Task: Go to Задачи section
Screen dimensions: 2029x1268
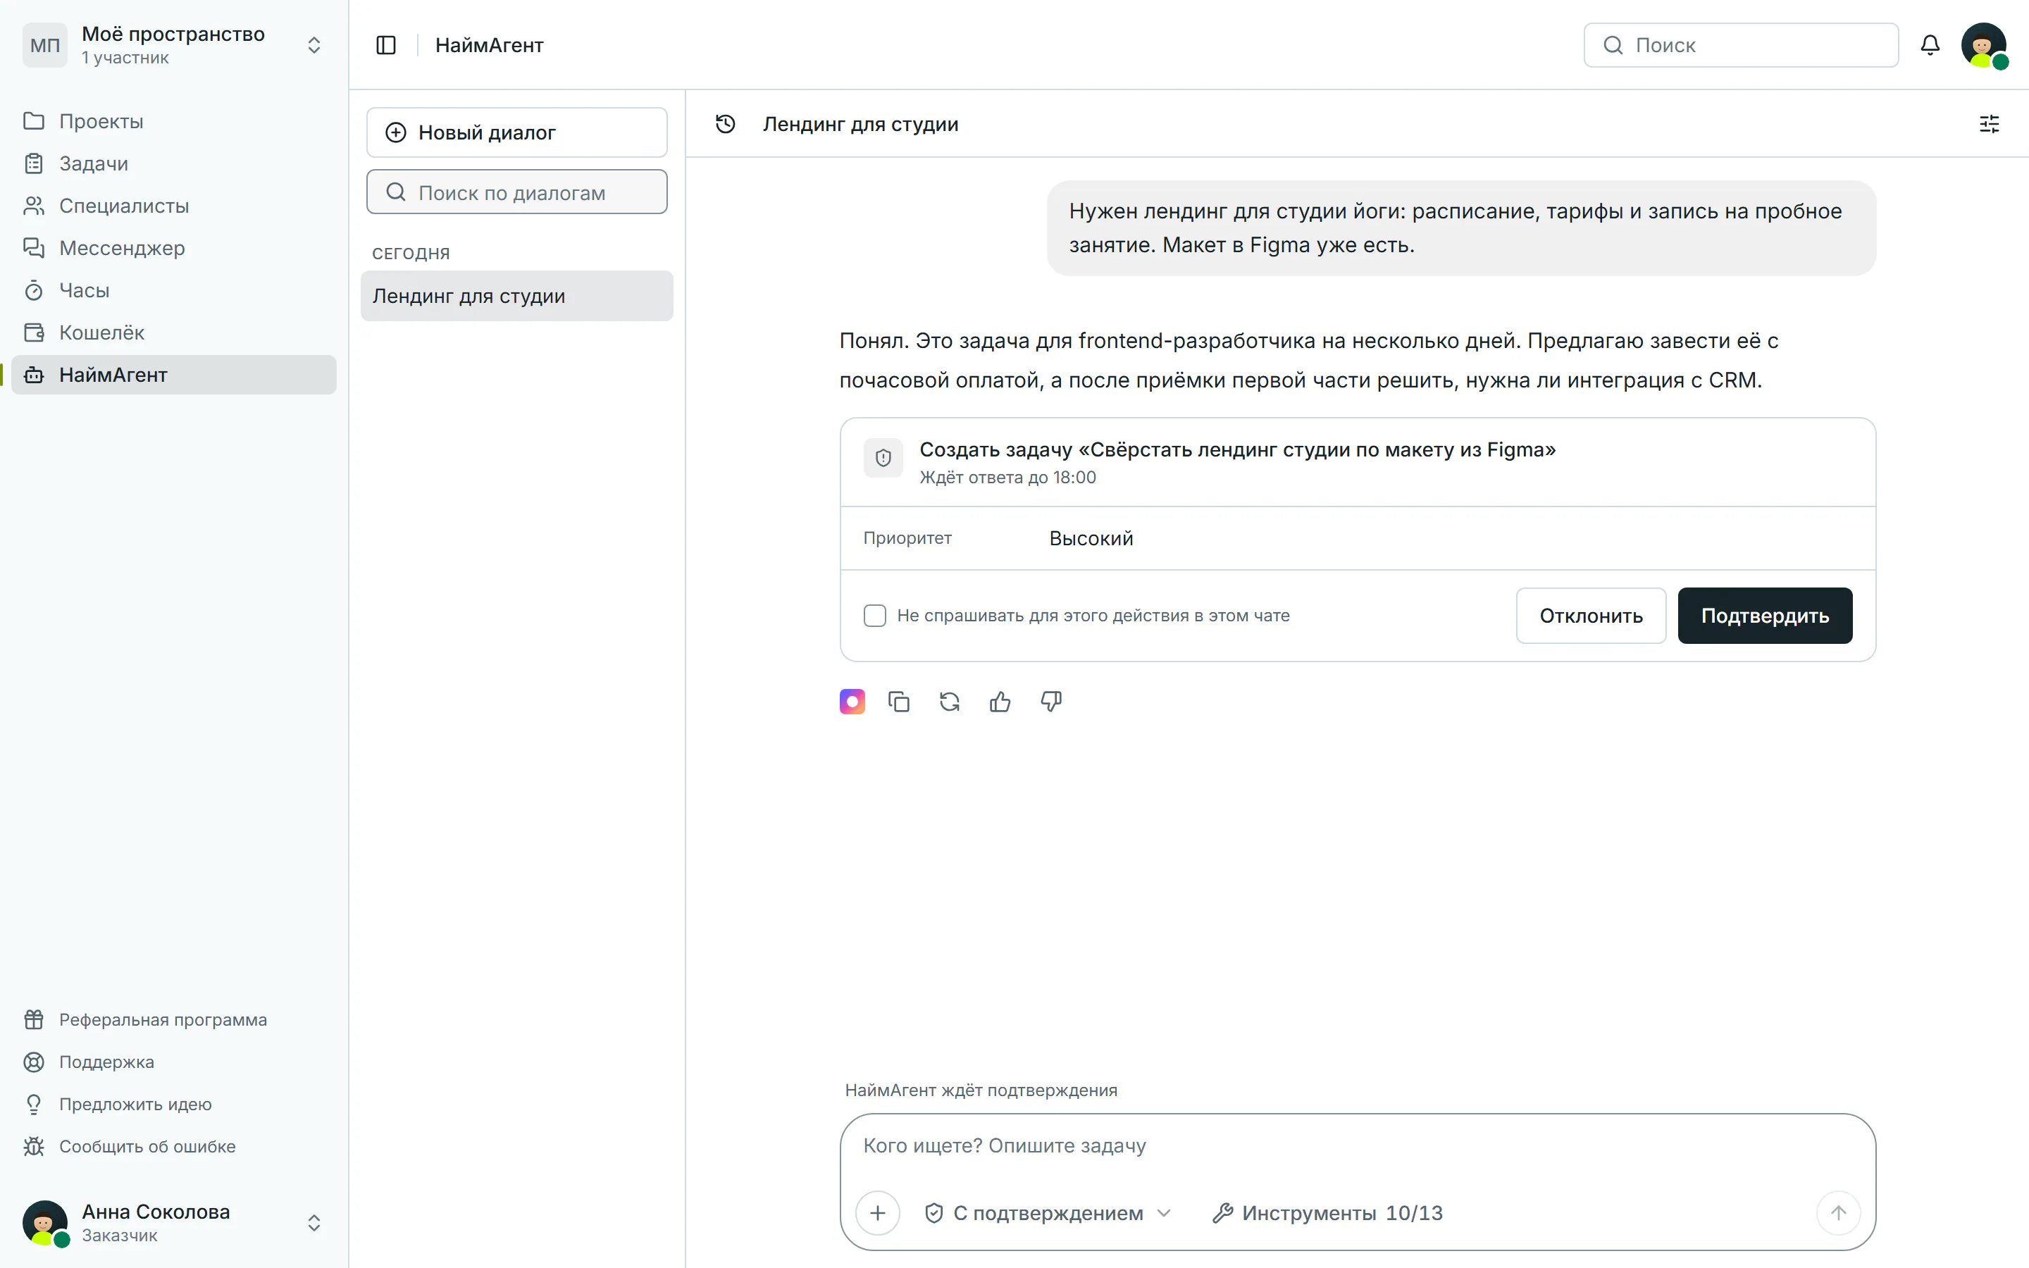Action: [173, 163]
